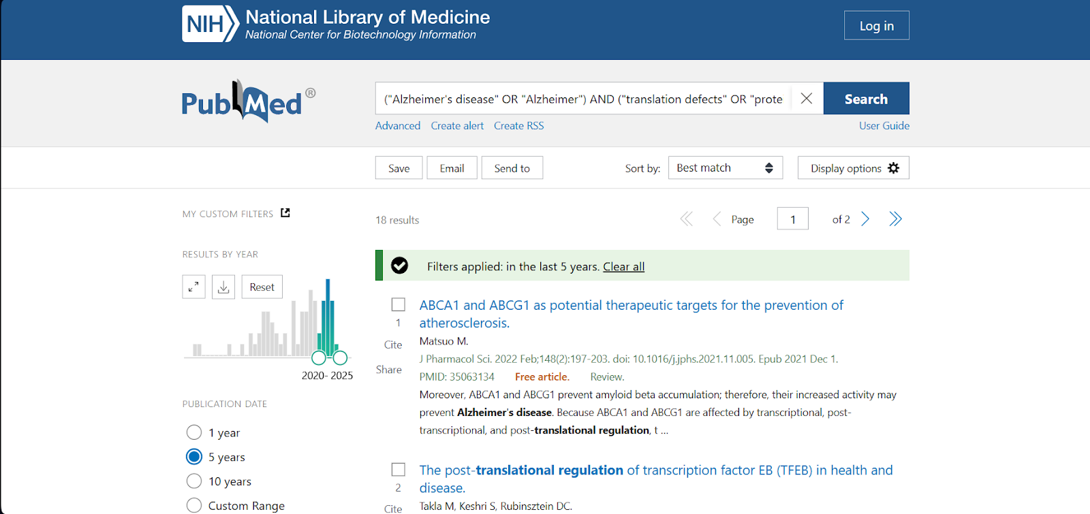This screenshot has width=1090, height=514.
Task: Select the ABCA1 and ABCG1 article checkbox
Action: [x=399, y=304]
